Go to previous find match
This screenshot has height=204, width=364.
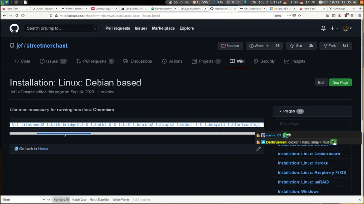[x=44, y=199]
